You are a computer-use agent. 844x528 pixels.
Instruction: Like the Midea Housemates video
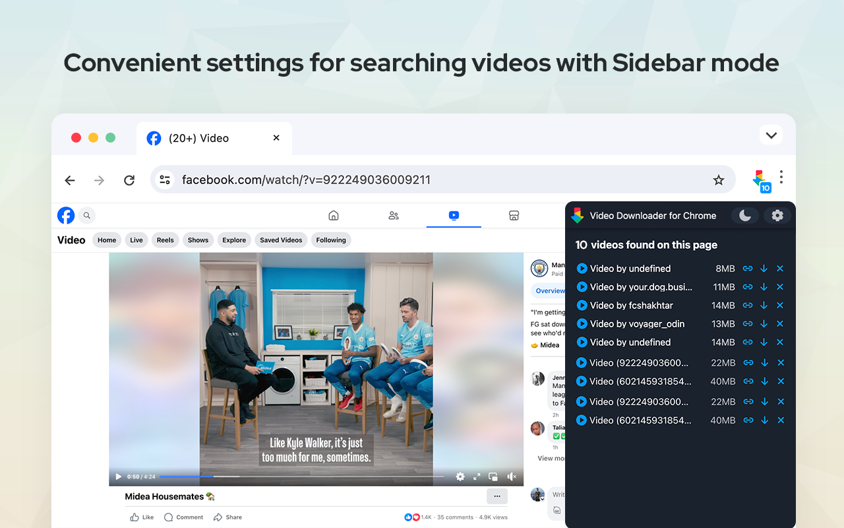[x=142, y=517]
